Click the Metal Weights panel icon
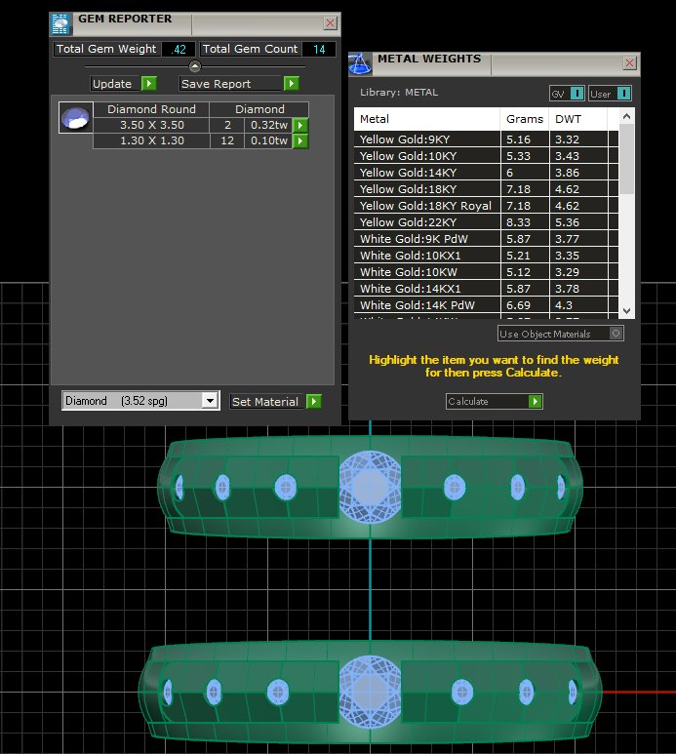676x754 pixels. 360,64
